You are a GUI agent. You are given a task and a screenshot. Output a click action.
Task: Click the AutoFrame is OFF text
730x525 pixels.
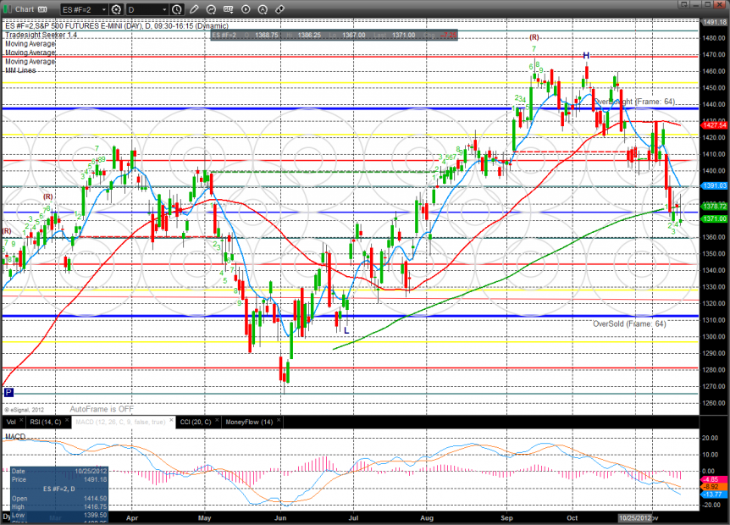pyautogui.click(x=102, y=409)
